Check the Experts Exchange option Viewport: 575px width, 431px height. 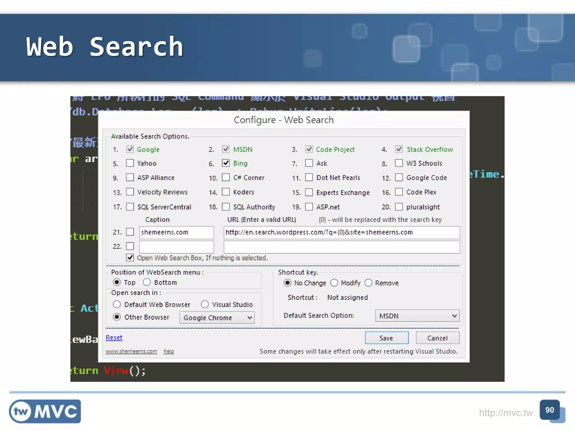click(309, 192)
